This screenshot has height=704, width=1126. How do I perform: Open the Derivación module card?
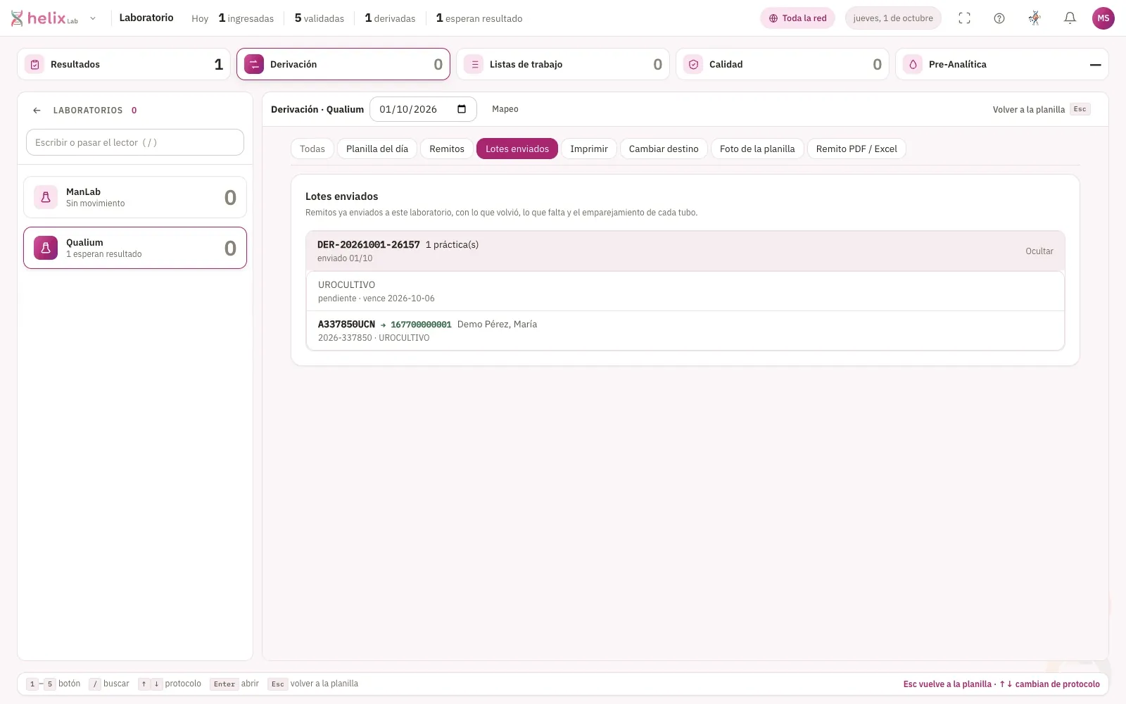(x=343, y=64)
